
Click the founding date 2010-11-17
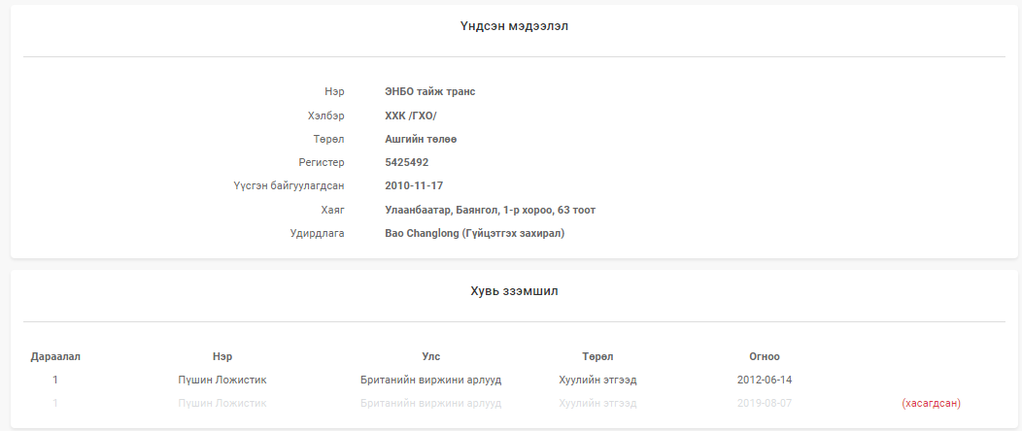pos(414,186)
